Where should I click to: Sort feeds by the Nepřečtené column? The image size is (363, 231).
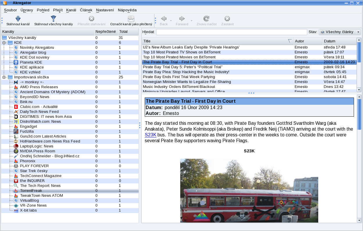[106, 32]
